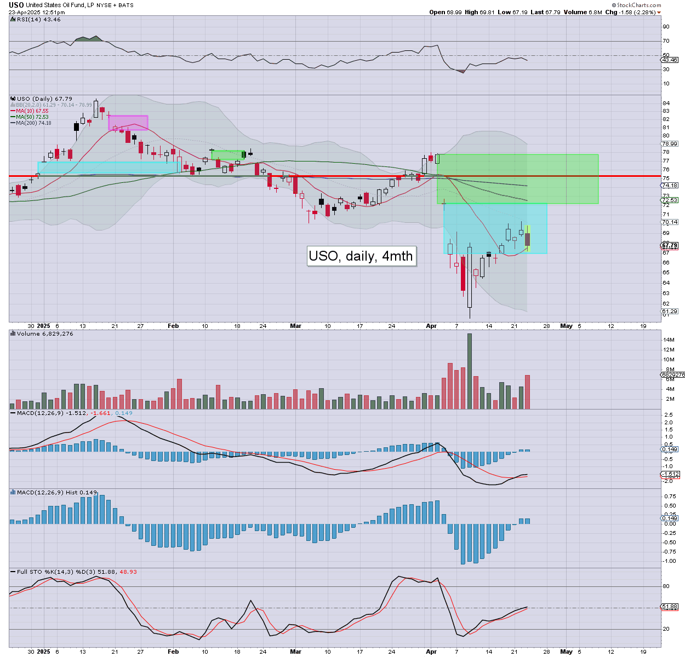
Task: Click the USO ticker symbol in header
Action: (16, 5)
